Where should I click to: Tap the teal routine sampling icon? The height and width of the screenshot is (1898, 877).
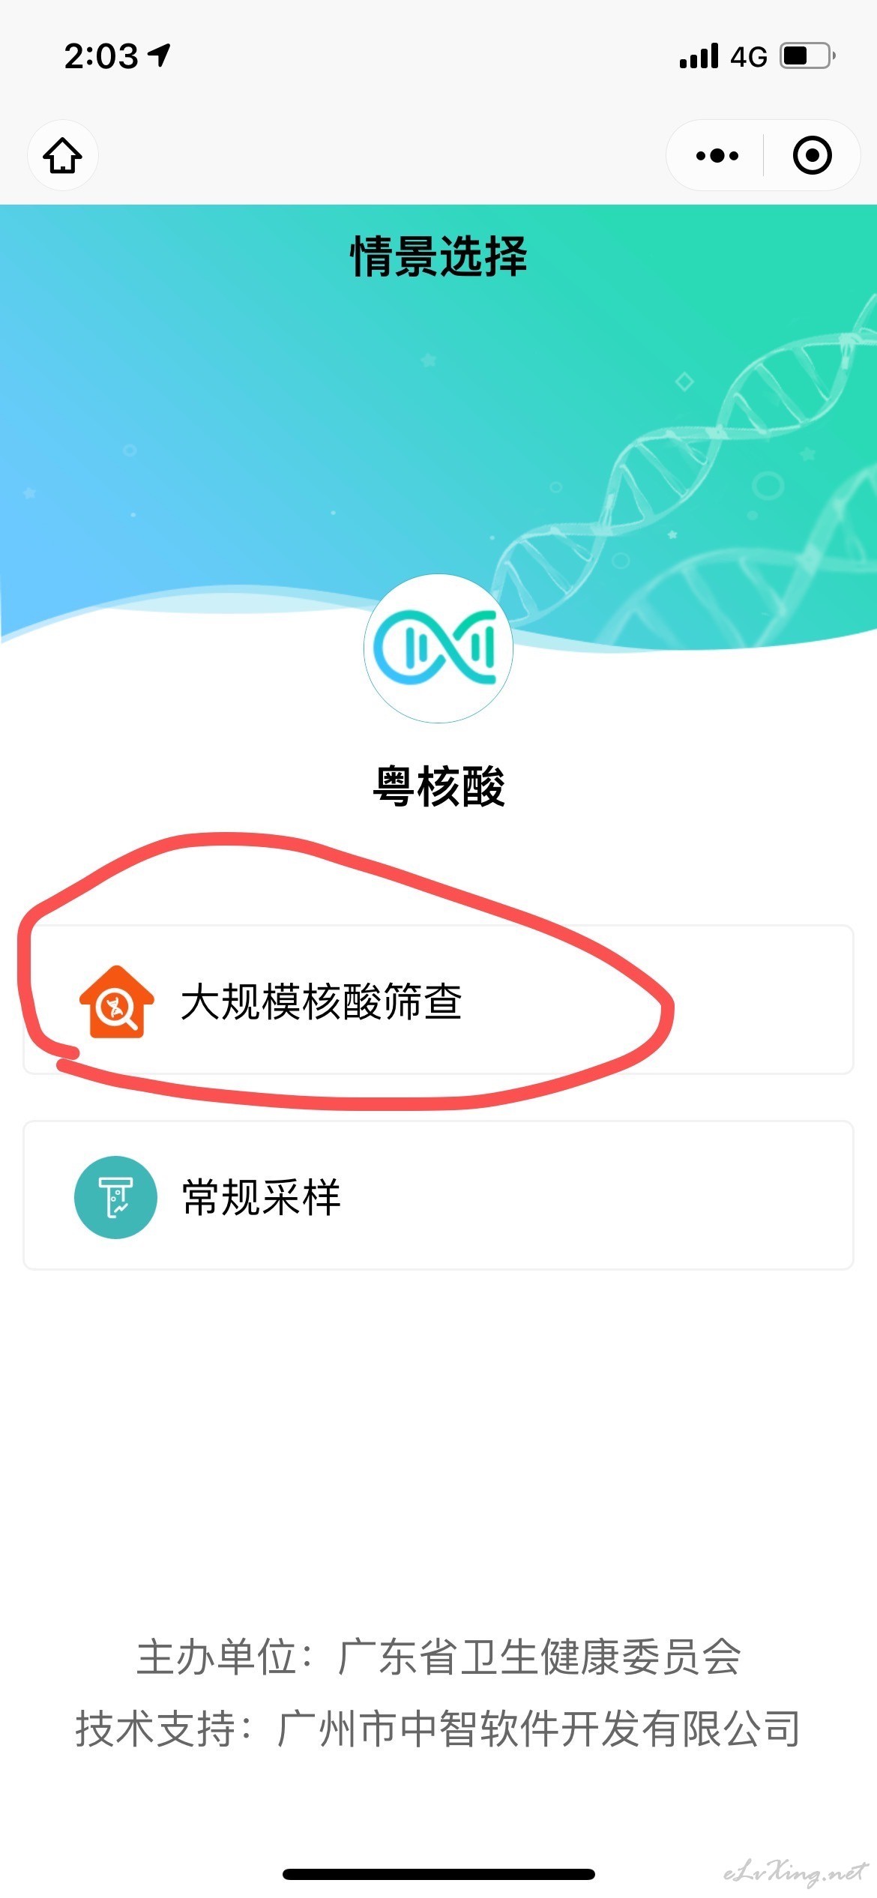[115, 1197]
